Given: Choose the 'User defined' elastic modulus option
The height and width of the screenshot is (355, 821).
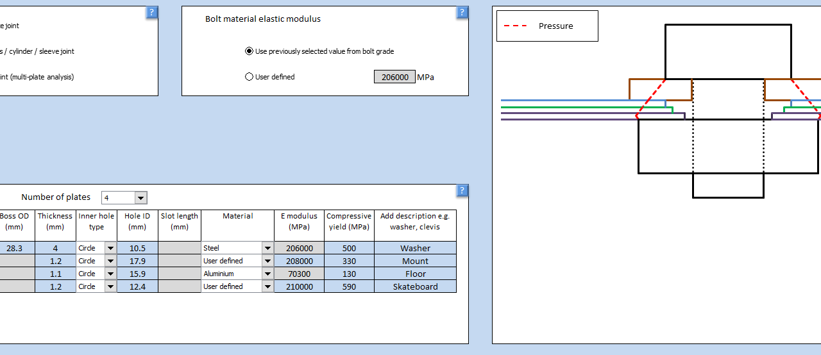Looking at the screenshot, I should pos(250,77).
